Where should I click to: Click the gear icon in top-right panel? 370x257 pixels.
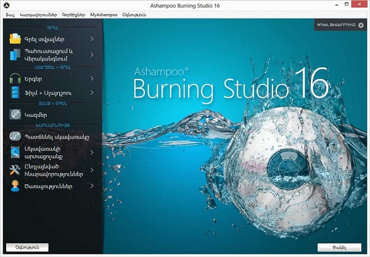pos(361,25)
